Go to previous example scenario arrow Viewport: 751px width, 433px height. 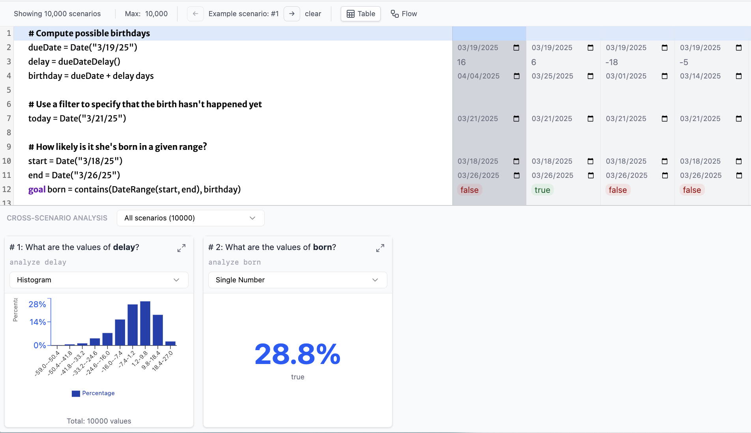pos(195,14)
